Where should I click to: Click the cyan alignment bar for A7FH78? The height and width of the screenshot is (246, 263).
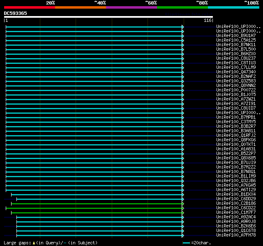click(100, 236)
